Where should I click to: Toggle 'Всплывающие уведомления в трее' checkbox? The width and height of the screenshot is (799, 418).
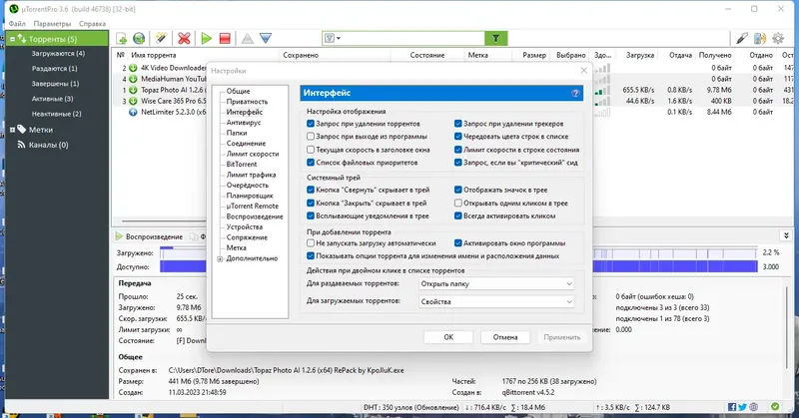pos(311,215)
